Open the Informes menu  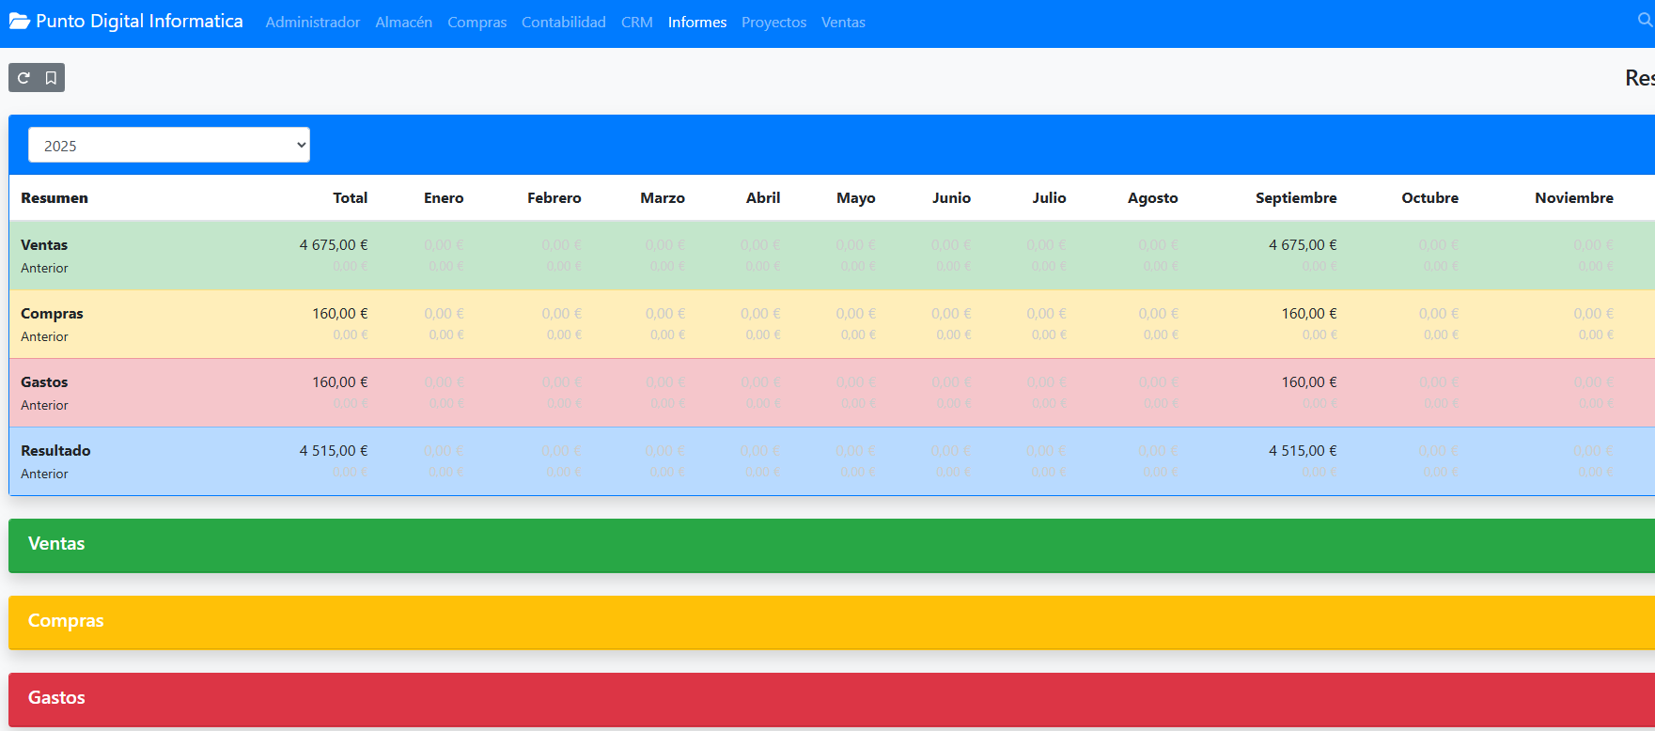(x=697, y=23)
